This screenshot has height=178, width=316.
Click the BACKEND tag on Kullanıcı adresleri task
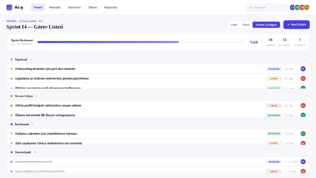point(274,134)
